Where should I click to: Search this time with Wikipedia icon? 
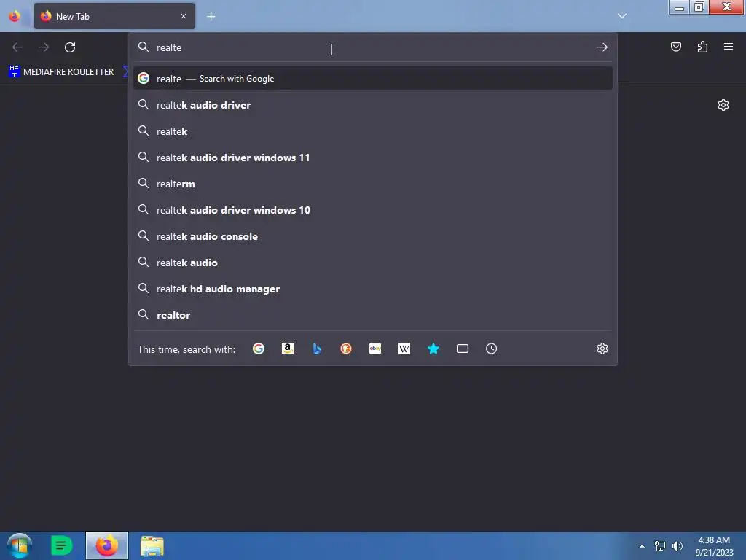click(404, 349)
